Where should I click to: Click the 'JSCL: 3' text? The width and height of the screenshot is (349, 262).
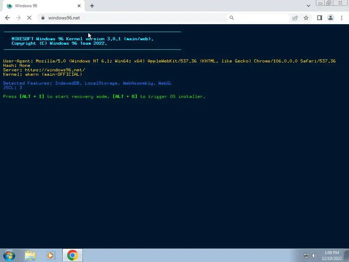[13, 88]
